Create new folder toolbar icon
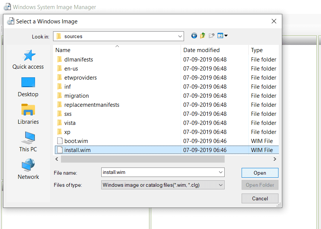 211,36
